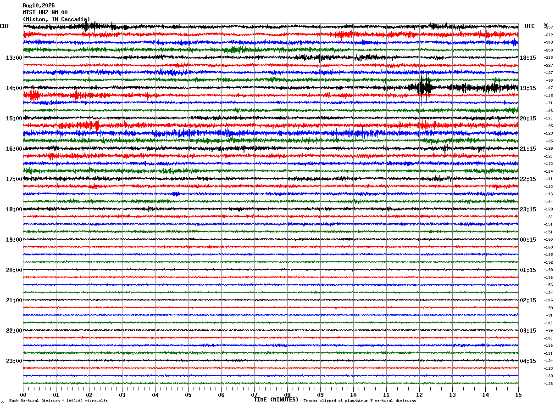Click minute tick label 00 on time axis

(23, 395)
